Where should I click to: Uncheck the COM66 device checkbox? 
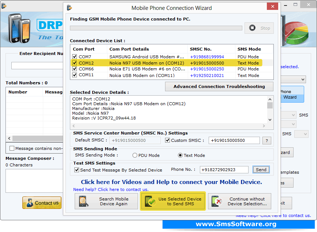coord(75,69)
